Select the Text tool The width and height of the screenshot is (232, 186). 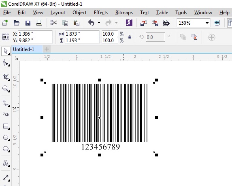point(6,163)
